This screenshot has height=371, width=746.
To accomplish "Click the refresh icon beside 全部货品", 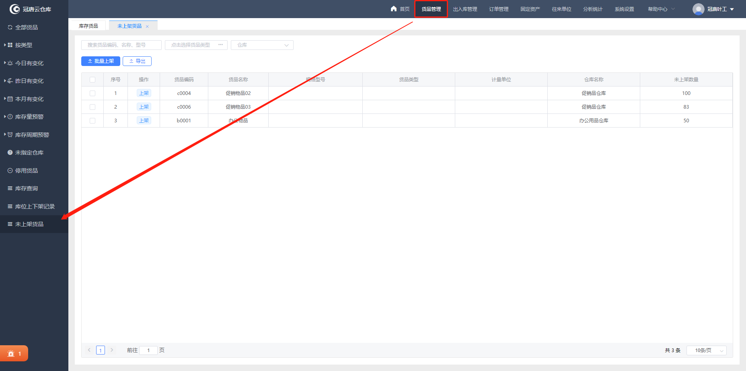I will point(10,27).
